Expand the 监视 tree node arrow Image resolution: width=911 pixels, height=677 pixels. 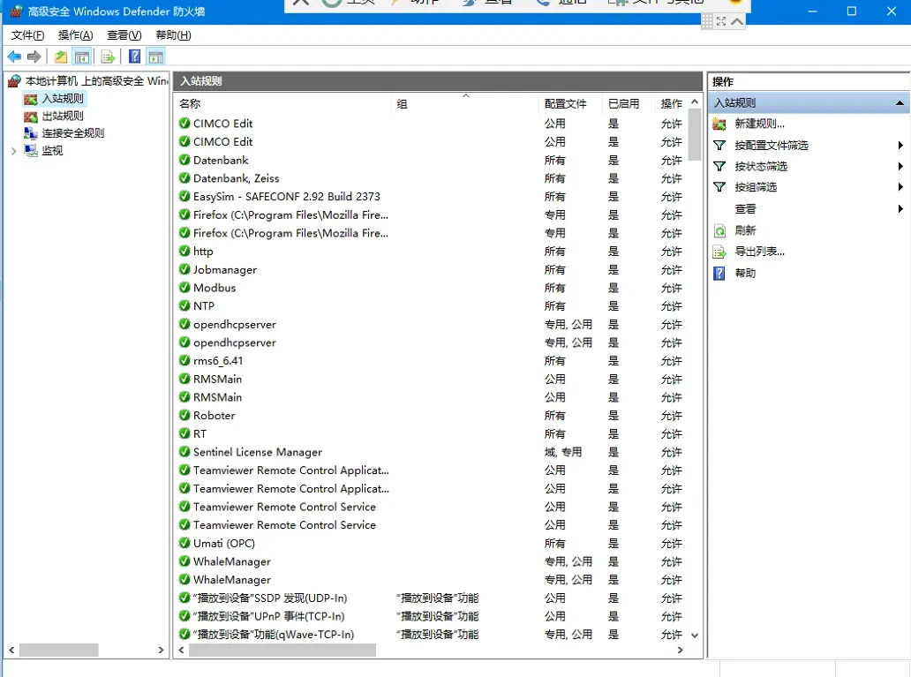pos(13,151)
